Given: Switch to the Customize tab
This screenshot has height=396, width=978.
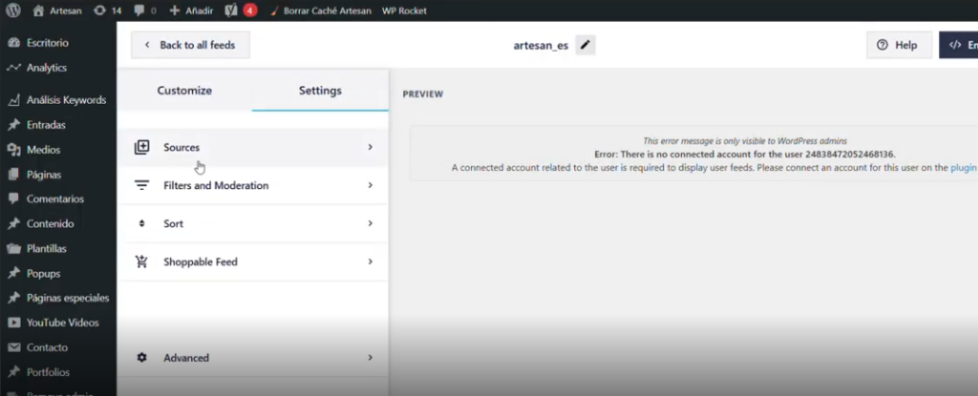Looking at the screenshot, I should pyautogui.click(x=184, y=91).
